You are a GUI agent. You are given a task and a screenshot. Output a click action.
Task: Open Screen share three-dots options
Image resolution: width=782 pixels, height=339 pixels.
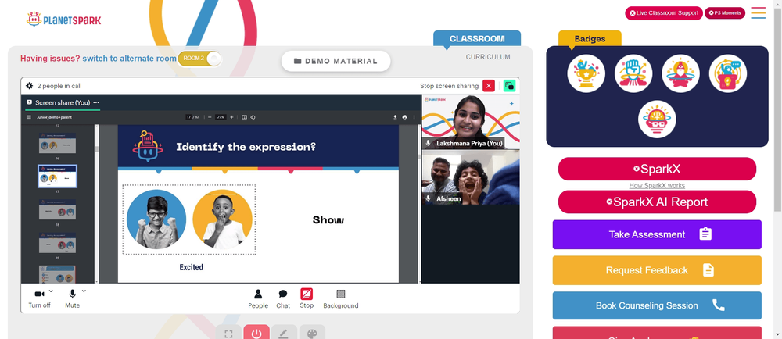point(95,102)
